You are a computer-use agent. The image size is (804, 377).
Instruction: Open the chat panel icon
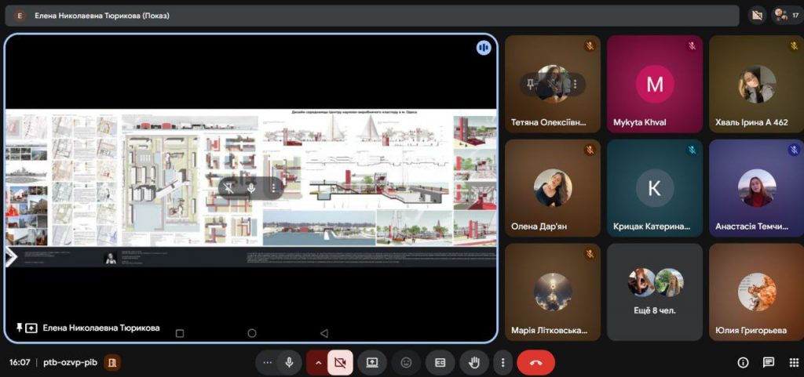pyautogui.click(x=769, y=363)
